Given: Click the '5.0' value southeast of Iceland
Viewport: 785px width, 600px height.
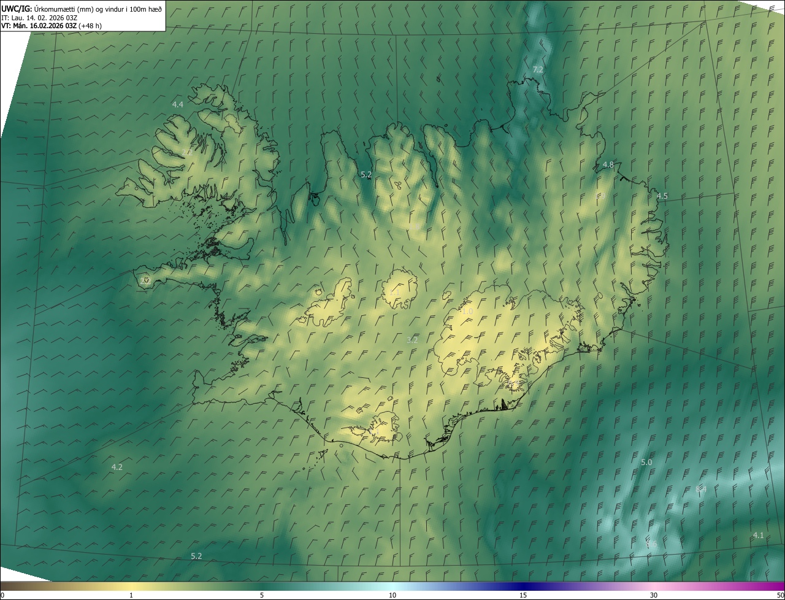Looking at the screenshot, I should click(646, 462).
